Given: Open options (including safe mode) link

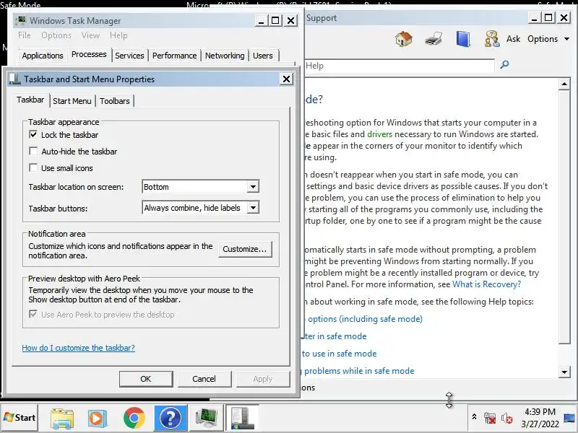Looking at the screenshot, I should coord(364,319).
